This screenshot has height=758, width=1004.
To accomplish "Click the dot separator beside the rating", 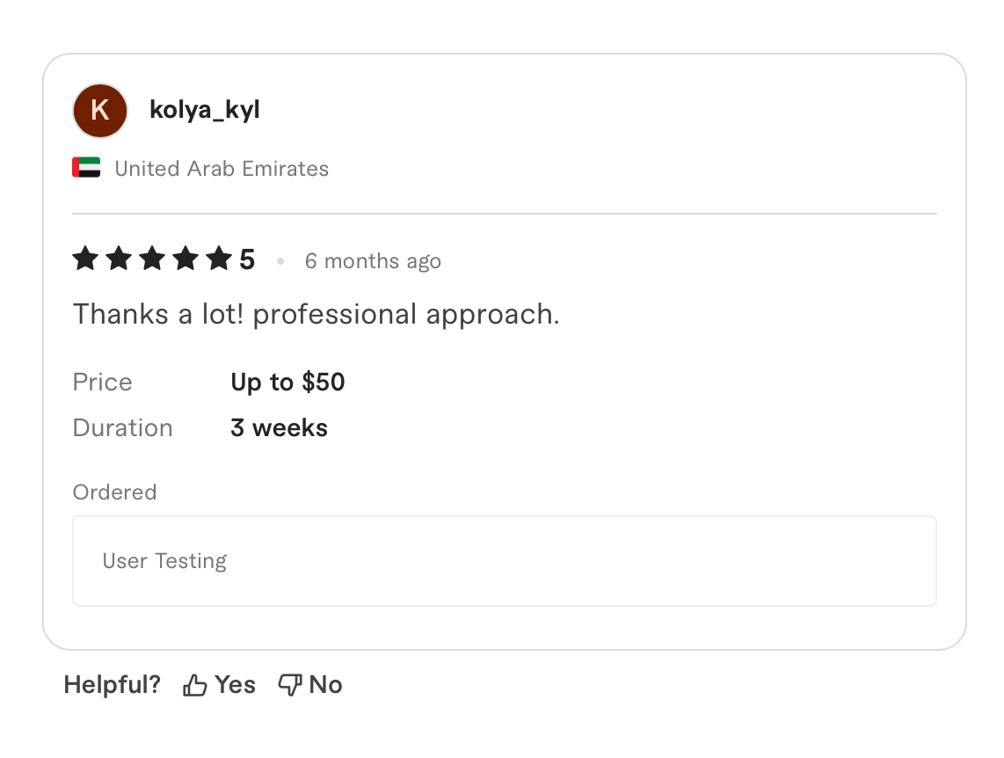I will [x=280, y=260].
